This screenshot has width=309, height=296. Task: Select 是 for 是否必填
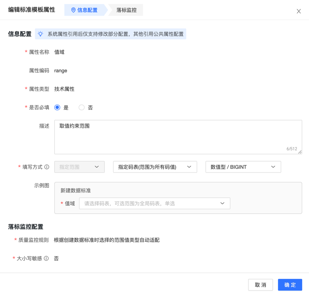point(57,107)
